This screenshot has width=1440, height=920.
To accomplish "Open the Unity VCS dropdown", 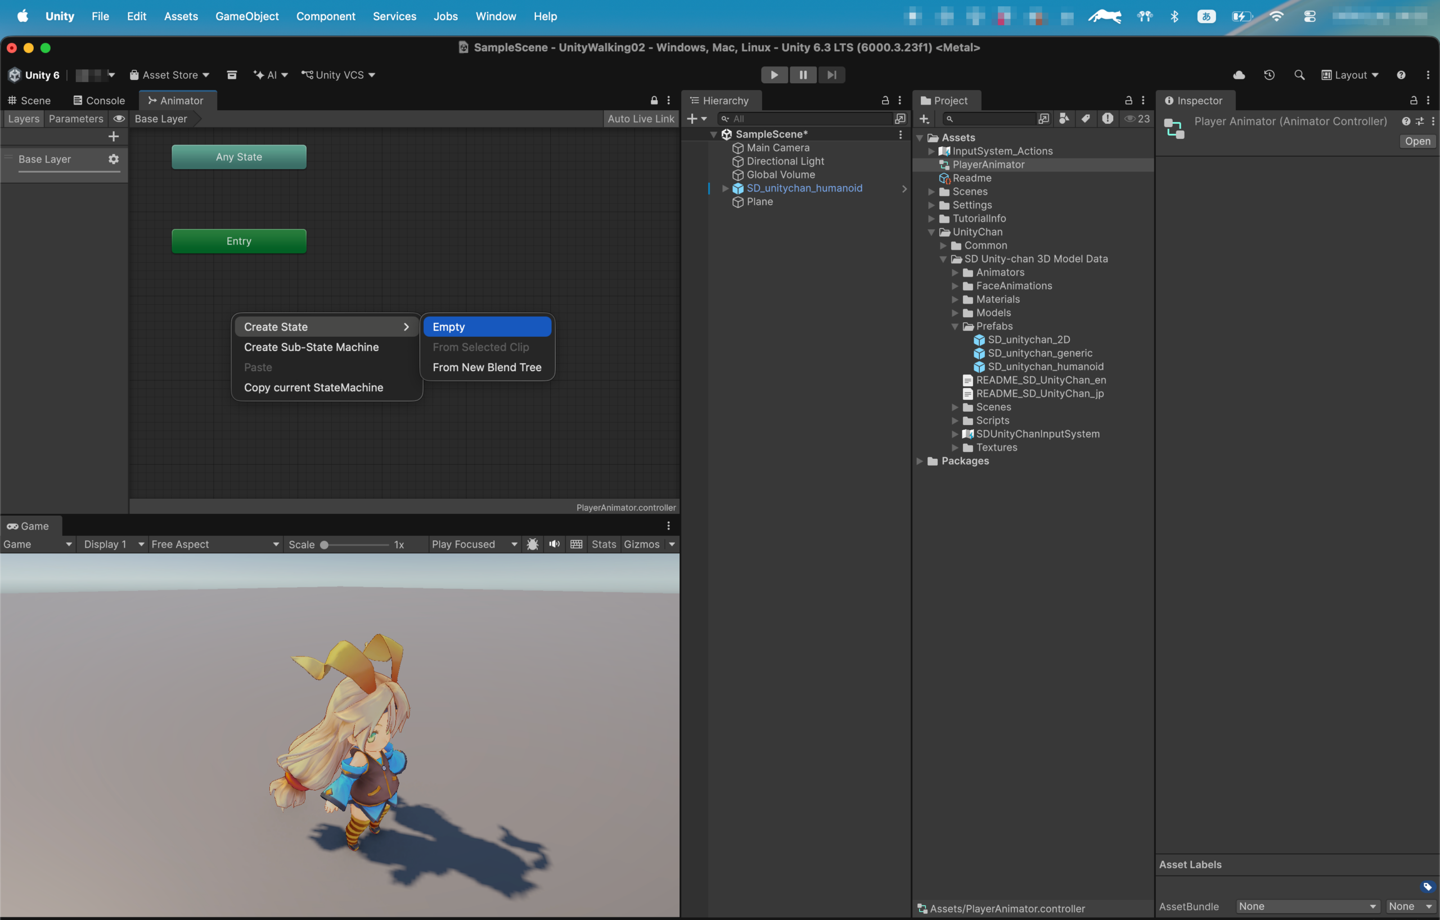I will tap(338, 75).
